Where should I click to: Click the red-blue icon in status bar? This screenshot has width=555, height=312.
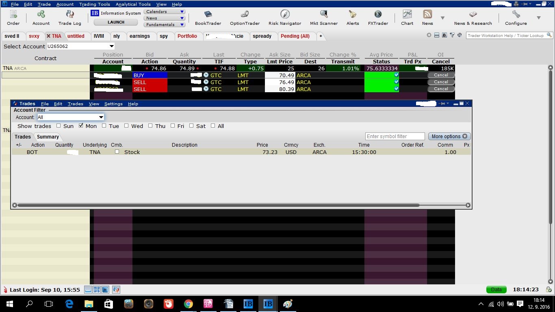click(x=116, y=290)
